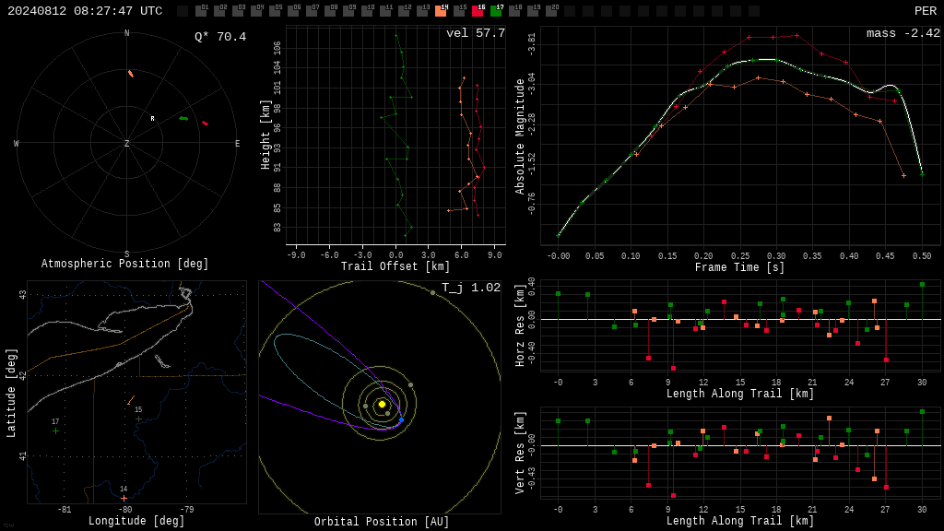The height and width of the screenshot is (531, 944).
Task: Toggle the gray station 18 box
Action: pos(514,10)
